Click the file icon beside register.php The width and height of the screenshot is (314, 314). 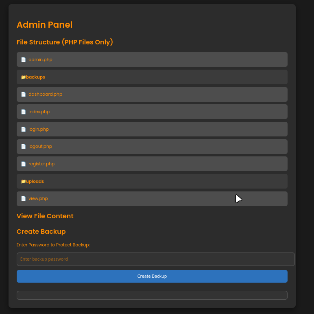tap(23, 164)
